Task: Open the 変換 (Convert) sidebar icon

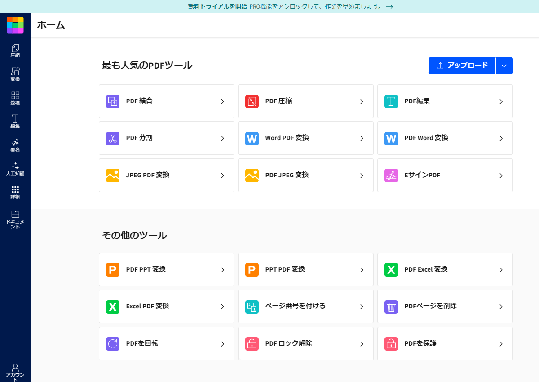Action: coord(15,74)
